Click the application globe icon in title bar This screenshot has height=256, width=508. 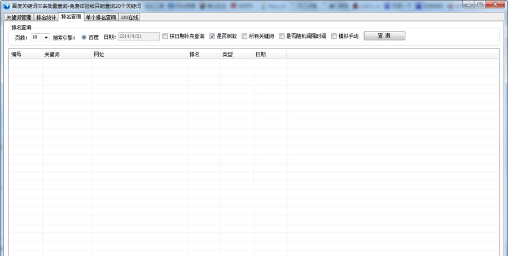[6, 6]
